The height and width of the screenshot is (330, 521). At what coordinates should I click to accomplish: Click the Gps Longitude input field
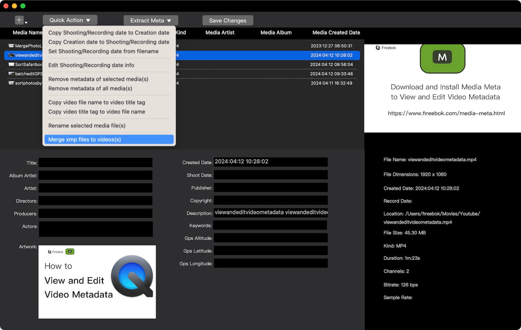tap(271, 263)
